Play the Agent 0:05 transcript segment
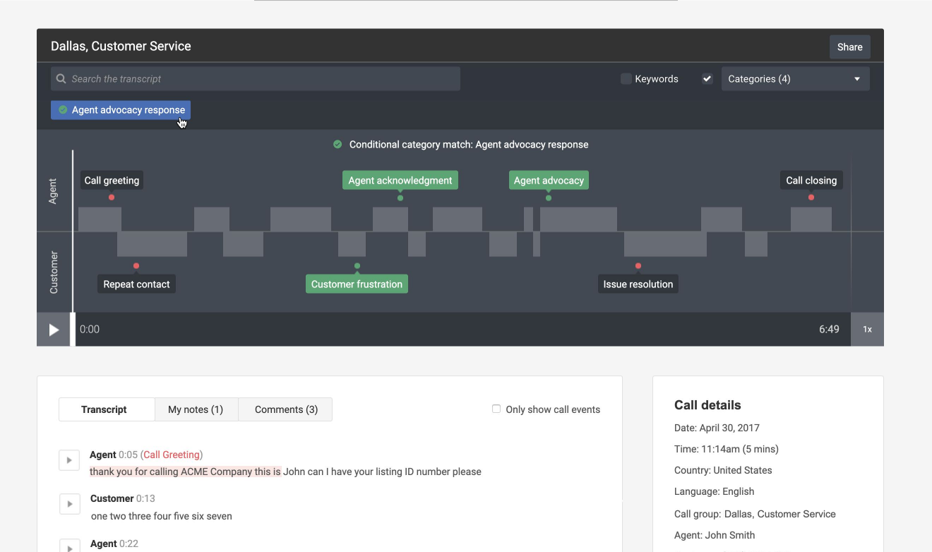The image size is (932, 552). tap(69, 460)
